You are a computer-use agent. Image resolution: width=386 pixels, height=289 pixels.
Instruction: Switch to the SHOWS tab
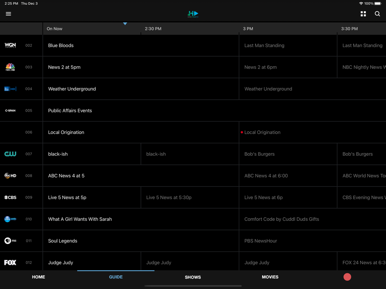point(193,277)
